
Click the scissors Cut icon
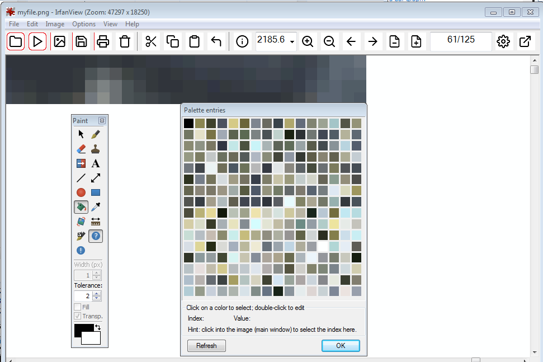click(x=150, y=41)
